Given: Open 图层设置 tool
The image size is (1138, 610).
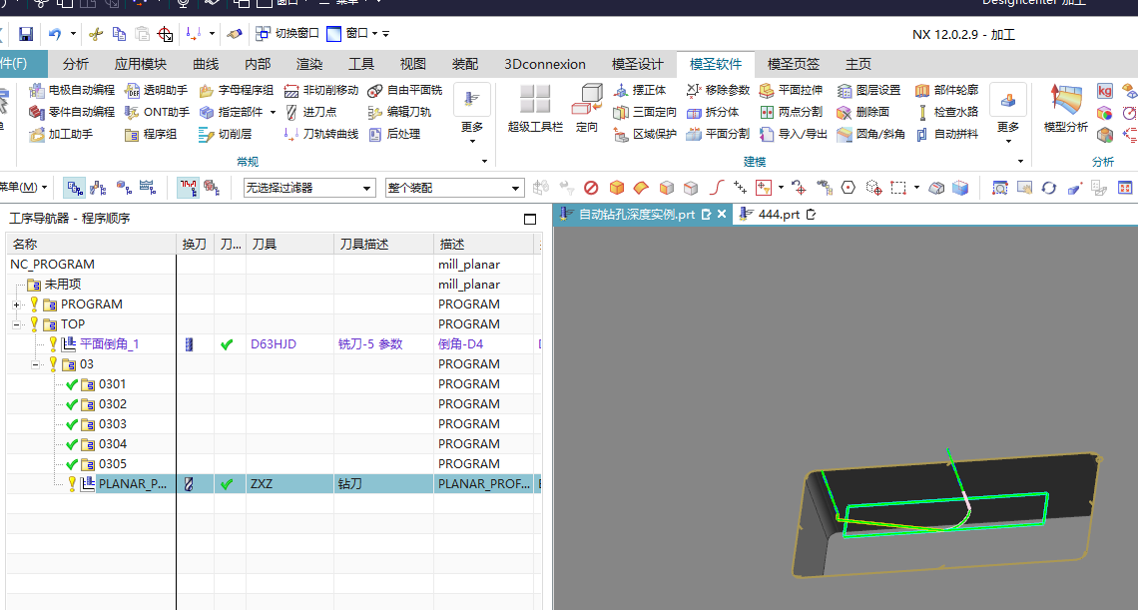Looking at the screenshot, I should point(868,90).
